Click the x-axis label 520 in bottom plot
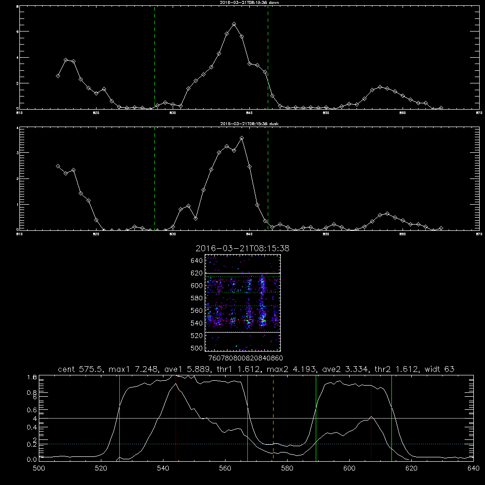 [x=101, y=469]
